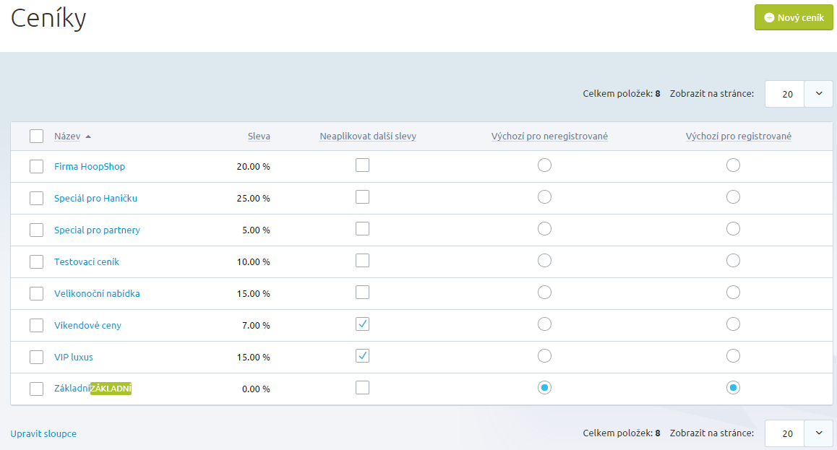The width and height of the screenshot is (837, 450).
Task: Set Speciál pro Haničku as default for registrované
Action: point(733,196)
